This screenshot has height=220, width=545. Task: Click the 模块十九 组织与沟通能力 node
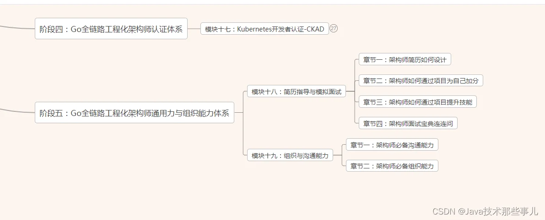point(290,156)
